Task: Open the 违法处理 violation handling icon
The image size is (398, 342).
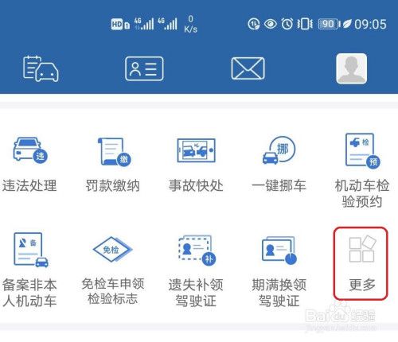Action: [x=30, y=150]
